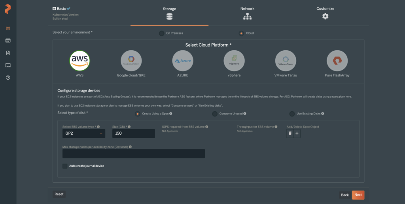This screenshot has height=204, width=405.
Task: Enable Auto create journal device checkbox
Action: (x=65, y=166)
